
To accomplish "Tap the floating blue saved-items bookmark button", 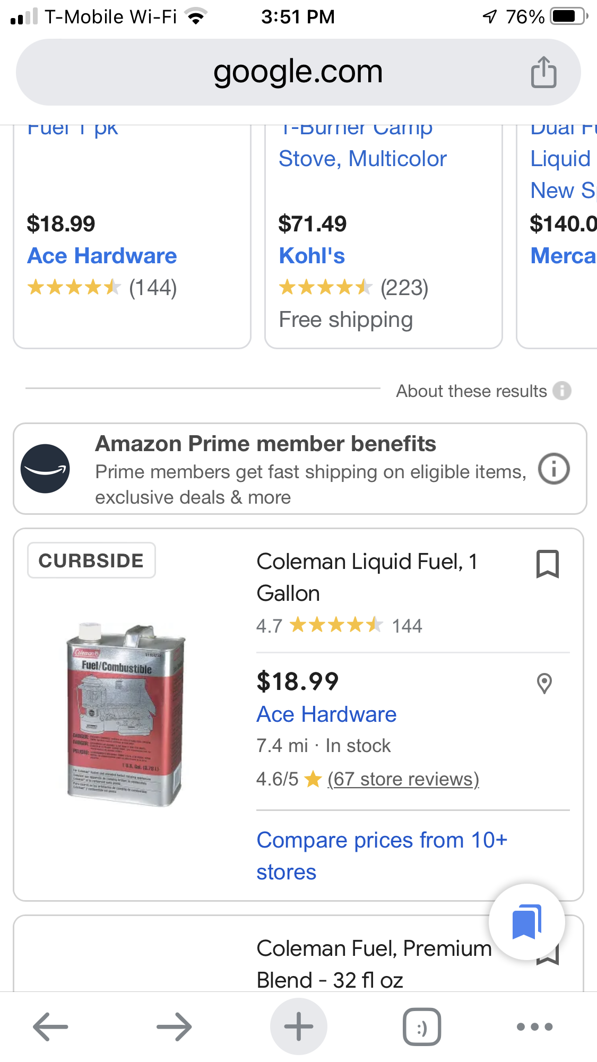I will [526, 922].
